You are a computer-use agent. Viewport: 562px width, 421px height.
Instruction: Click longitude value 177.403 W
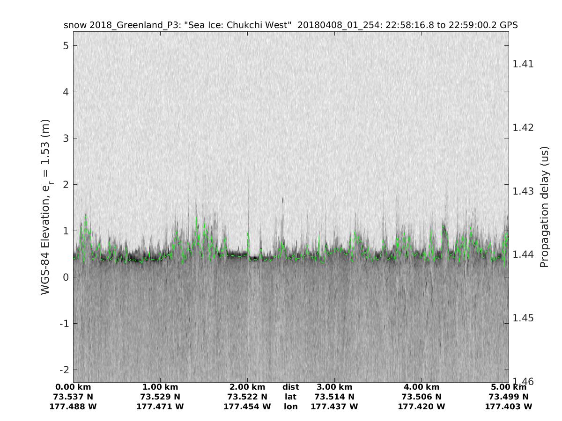click(x=509, y=406)
